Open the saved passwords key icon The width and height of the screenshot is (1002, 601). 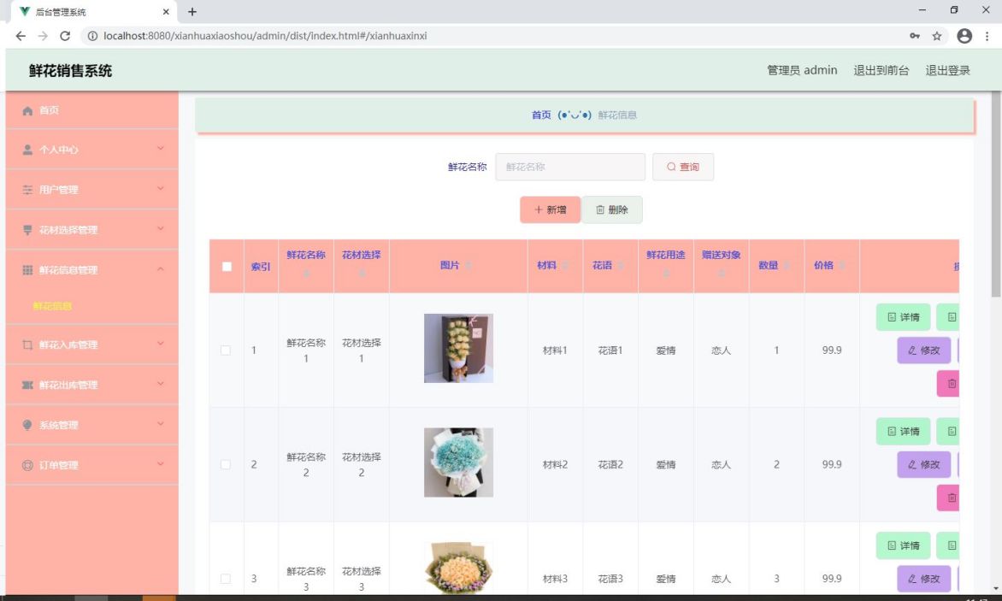(x=915, y=36)
